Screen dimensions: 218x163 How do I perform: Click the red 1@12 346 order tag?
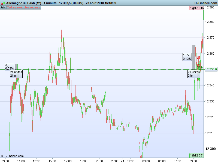(197, 8)
